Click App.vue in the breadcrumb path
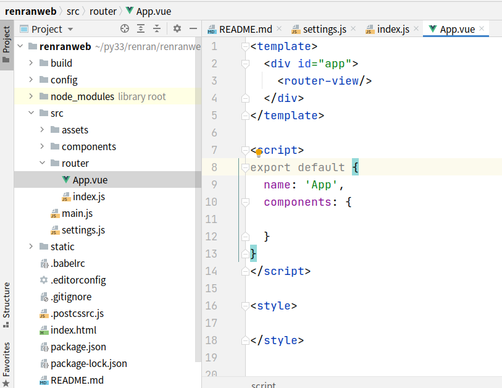The width and height of the screenshot is (502, 388). click(154, 11)
